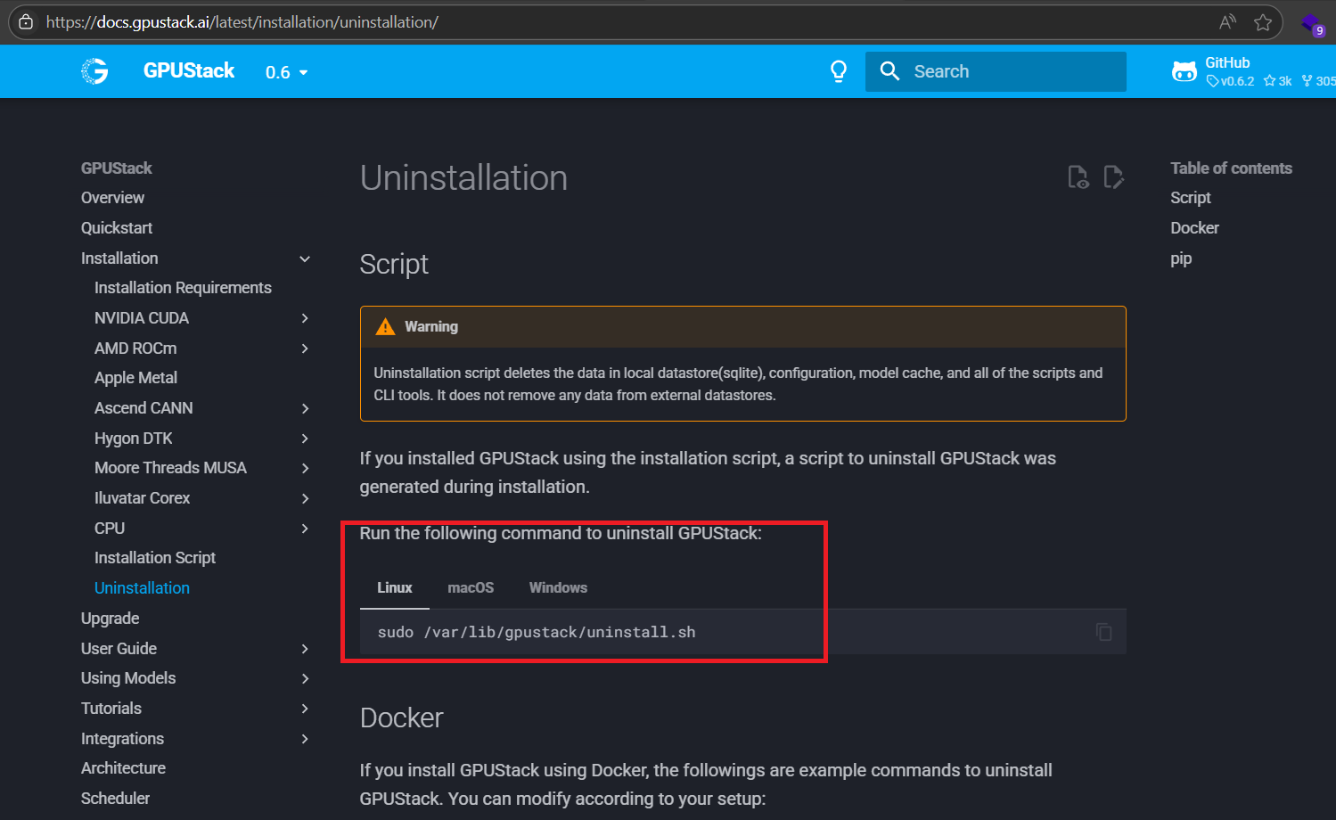Switch to the macOS tab
Image resolution: width=1336 pixels, height=820 pixels.
pos(471,587)
